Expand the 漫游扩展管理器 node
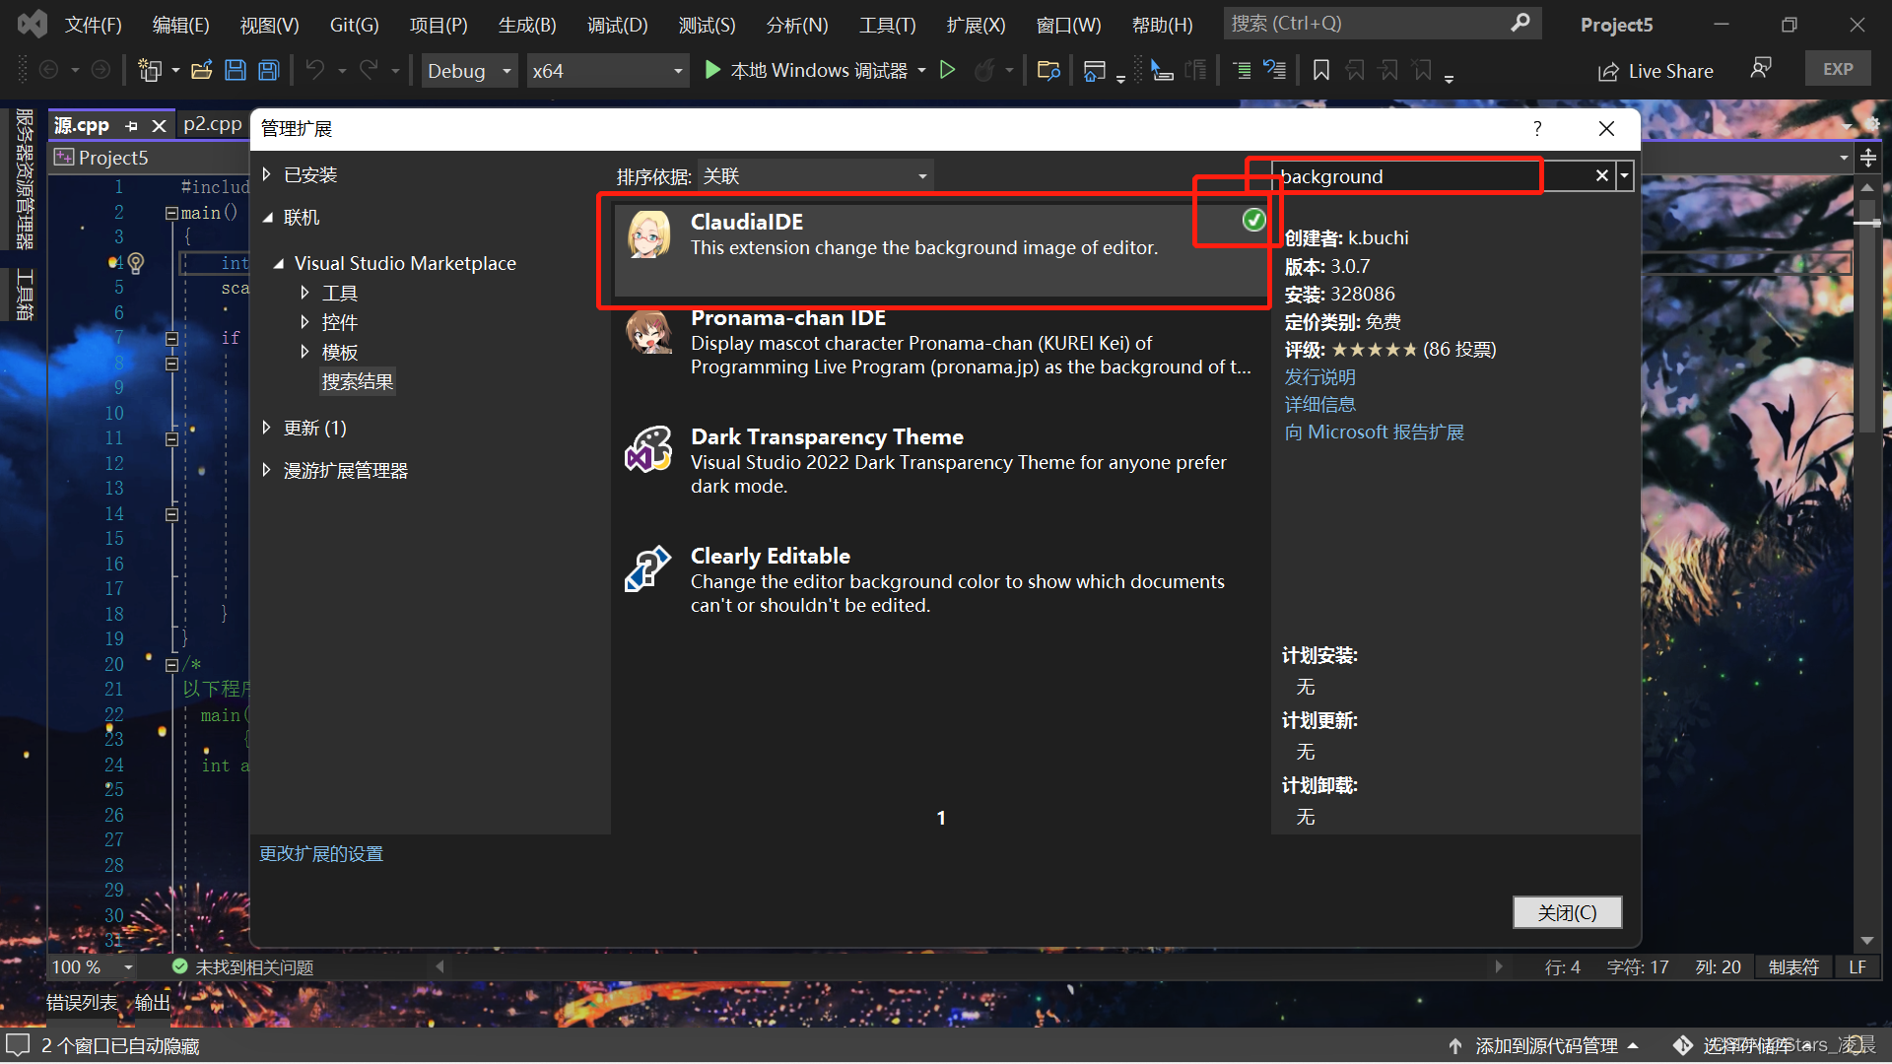Screen dimensions: 1892x1064 click(267, 471)
